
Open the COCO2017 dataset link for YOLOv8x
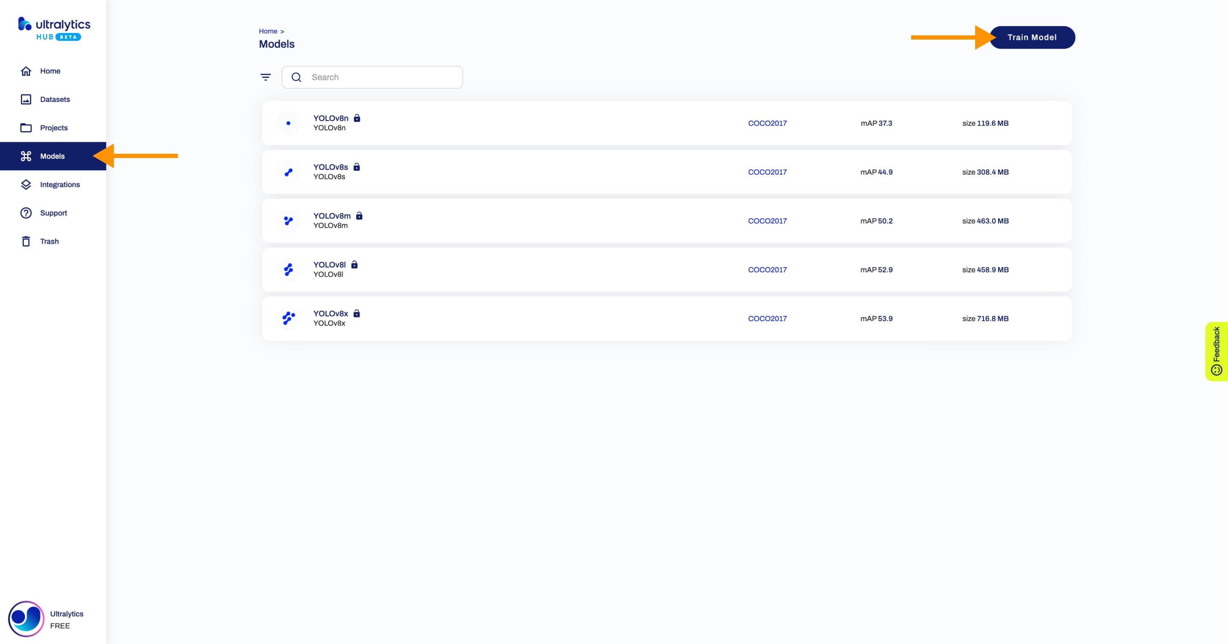767,318
